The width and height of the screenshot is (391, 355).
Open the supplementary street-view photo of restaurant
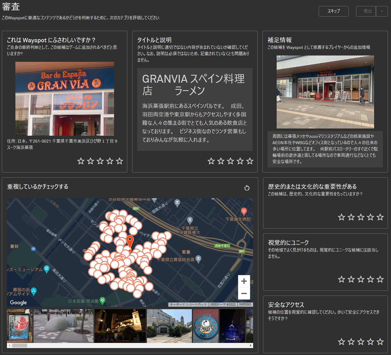325,92
